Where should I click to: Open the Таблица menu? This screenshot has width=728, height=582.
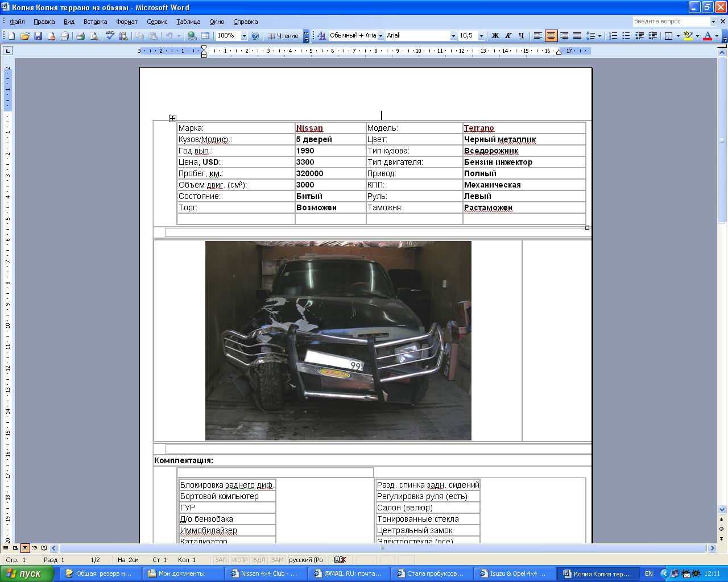click(188, 22)
